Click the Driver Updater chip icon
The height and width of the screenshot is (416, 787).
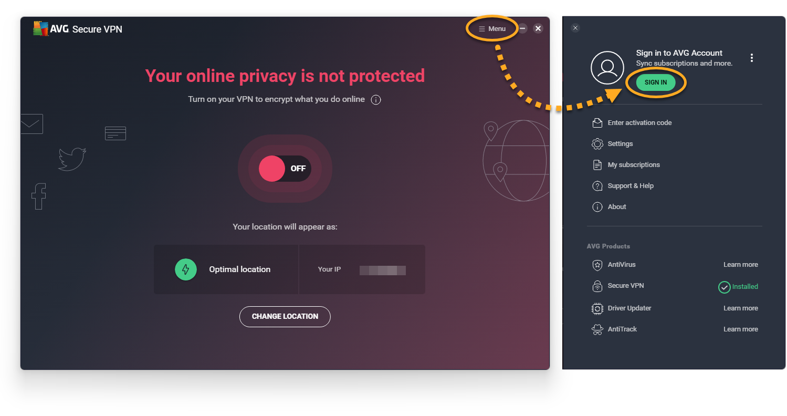click(597, 308)
